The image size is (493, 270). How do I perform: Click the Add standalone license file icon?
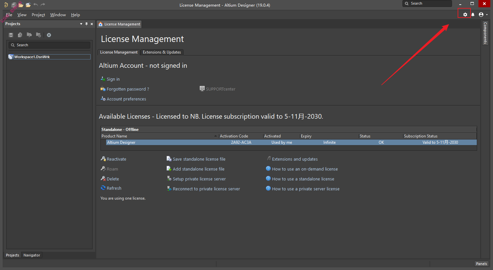tap(169, 169)
